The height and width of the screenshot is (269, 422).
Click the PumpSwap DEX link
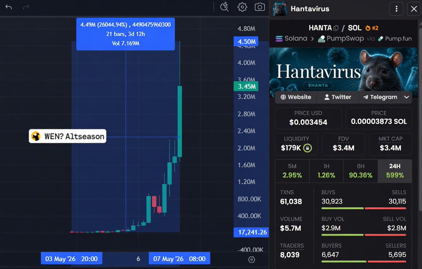[341, 38]
